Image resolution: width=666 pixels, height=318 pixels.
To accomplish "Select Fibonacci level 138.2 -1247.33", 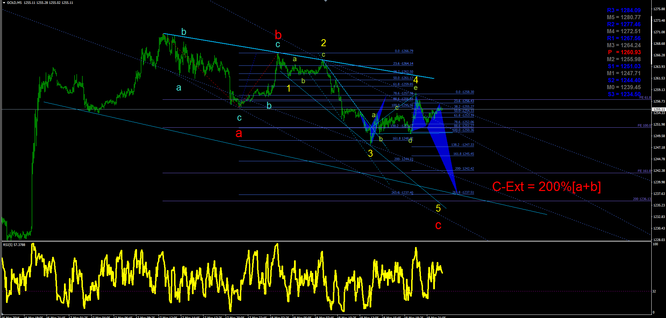I will (x=463, y=145).
